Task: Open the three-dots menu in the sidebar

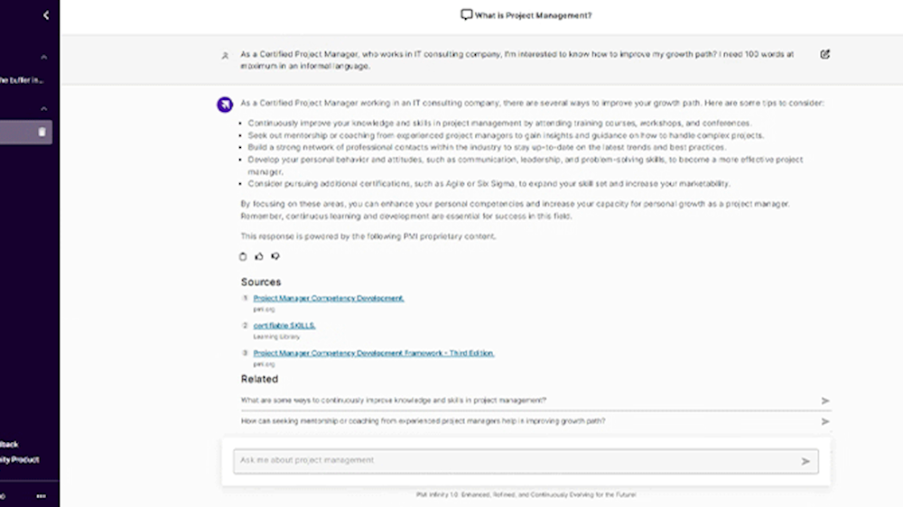Action: (41, 496)
